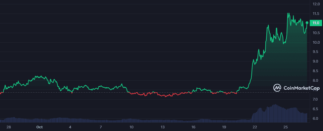Select the green current price dot
The height and width of the screenshot is (131, 323).
click(307, 22)
